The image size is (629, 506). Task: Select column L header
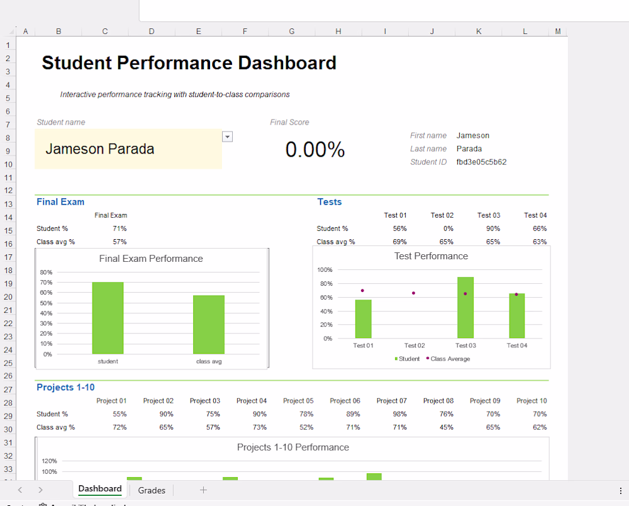tap(525, 31)
